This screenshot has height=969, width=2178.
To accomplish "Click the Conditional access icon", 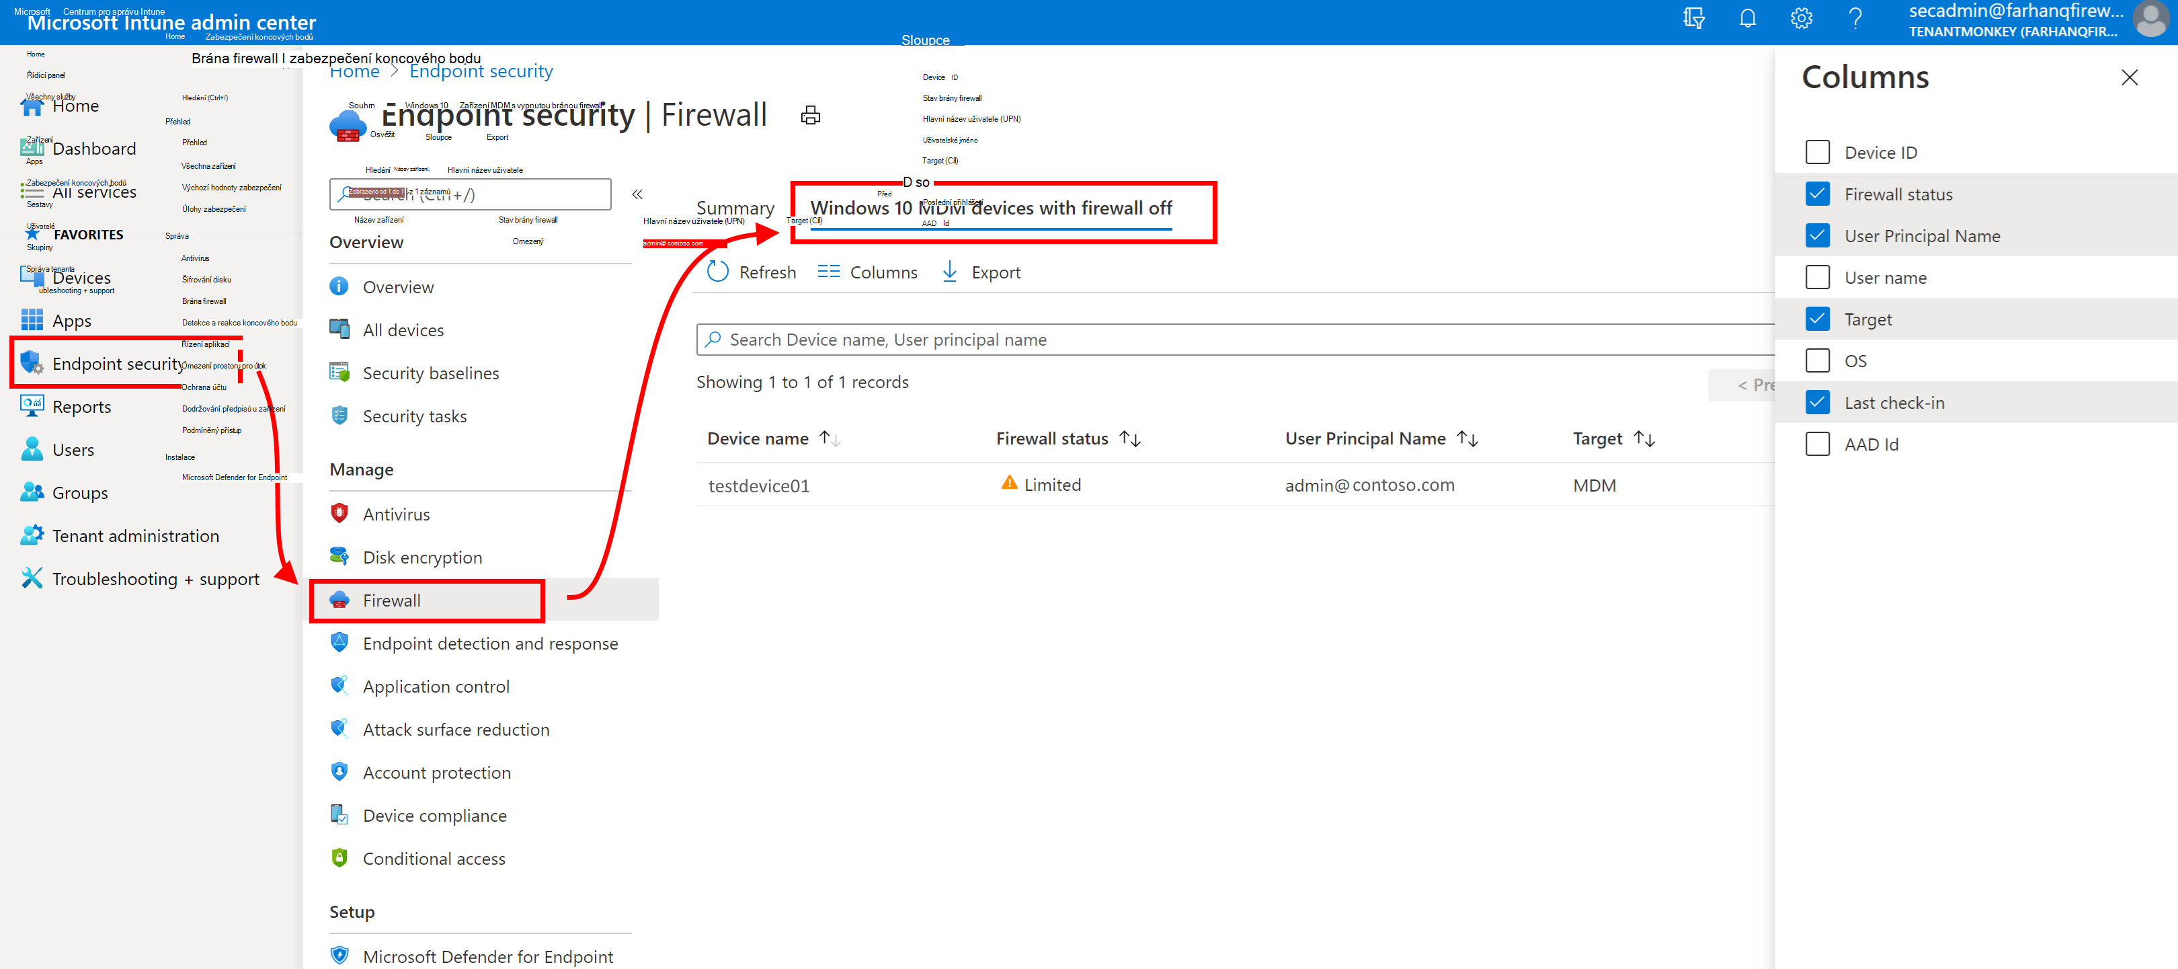I will tap(339, 859).
